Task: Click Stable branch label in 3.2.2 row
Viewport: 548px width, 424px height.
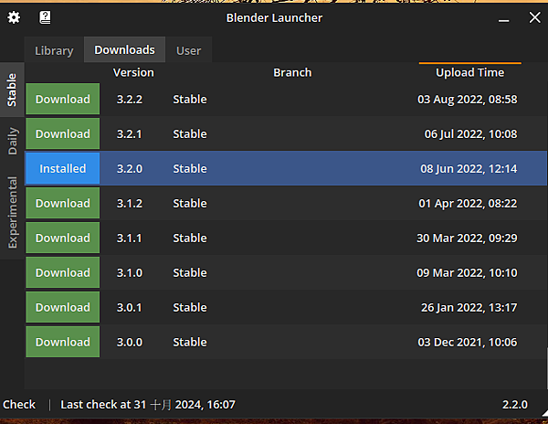Action: pos(190,100)
